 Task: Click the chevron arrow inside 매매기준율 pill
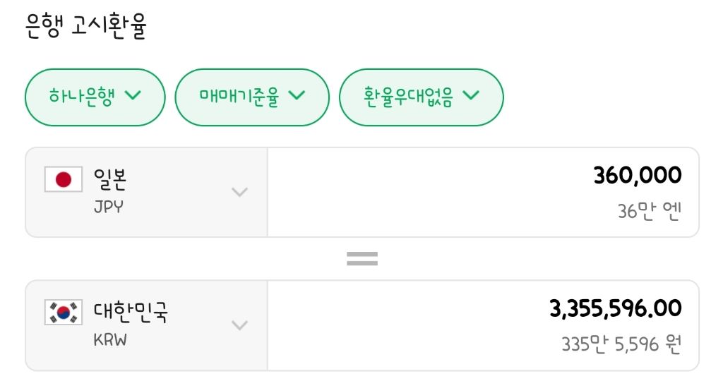click(297, 96)
